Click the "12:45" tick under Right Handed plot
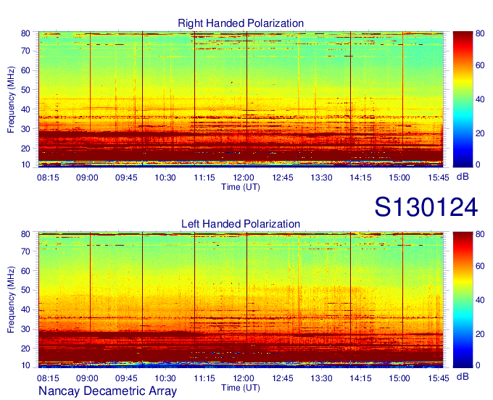The image size is (493, 400). coord(282,178)
